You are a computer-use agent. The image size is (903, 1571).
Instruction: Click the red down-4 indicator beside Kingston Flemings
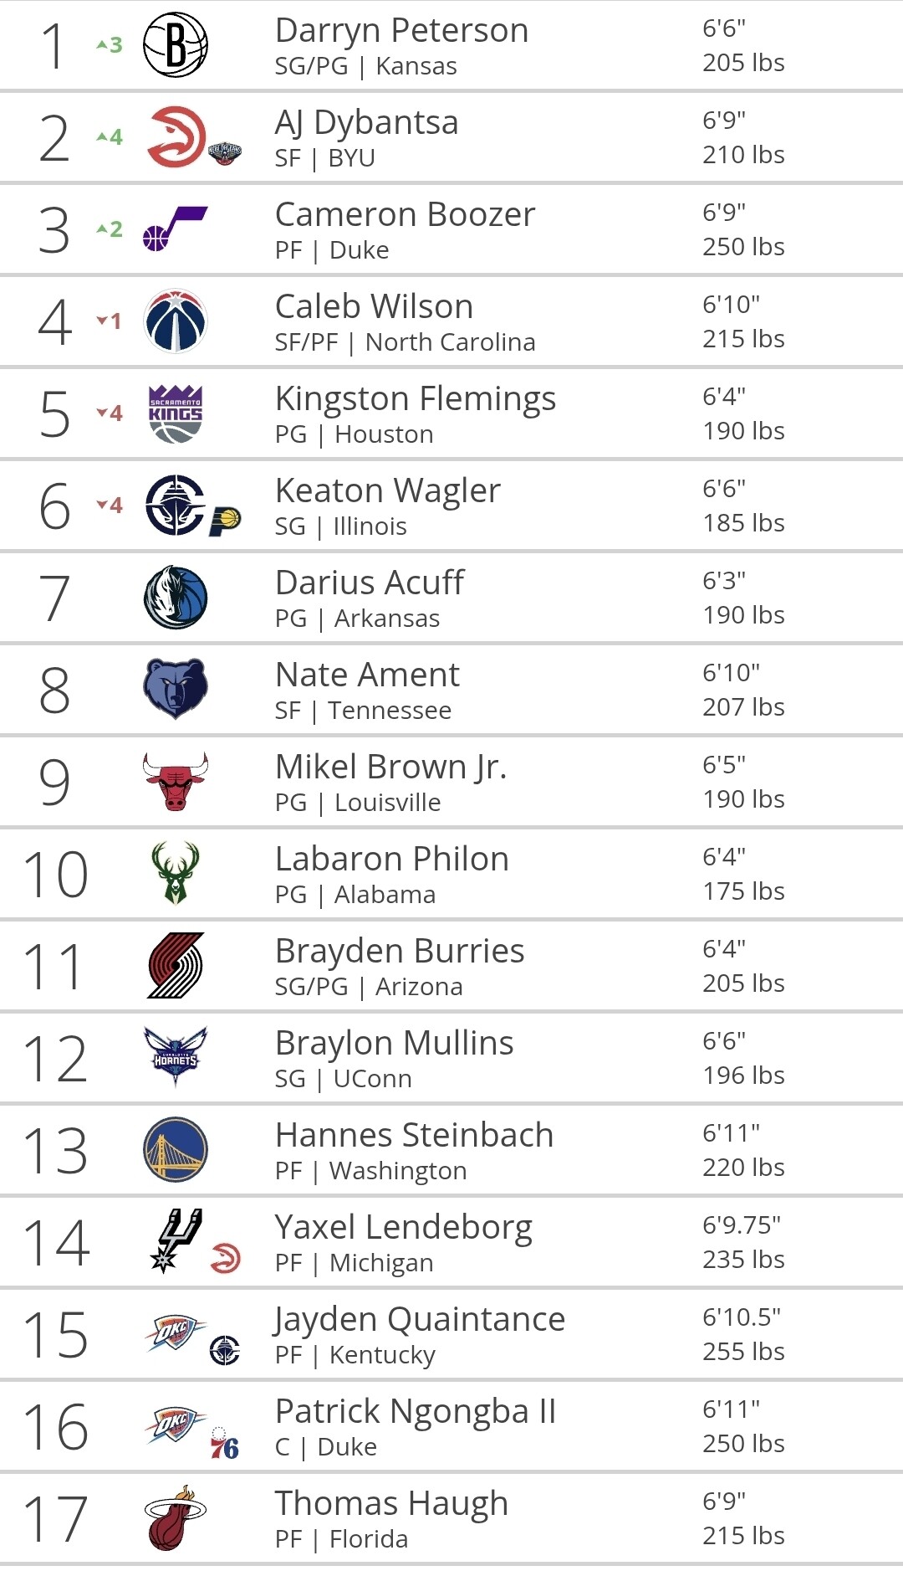coord(110,413)
